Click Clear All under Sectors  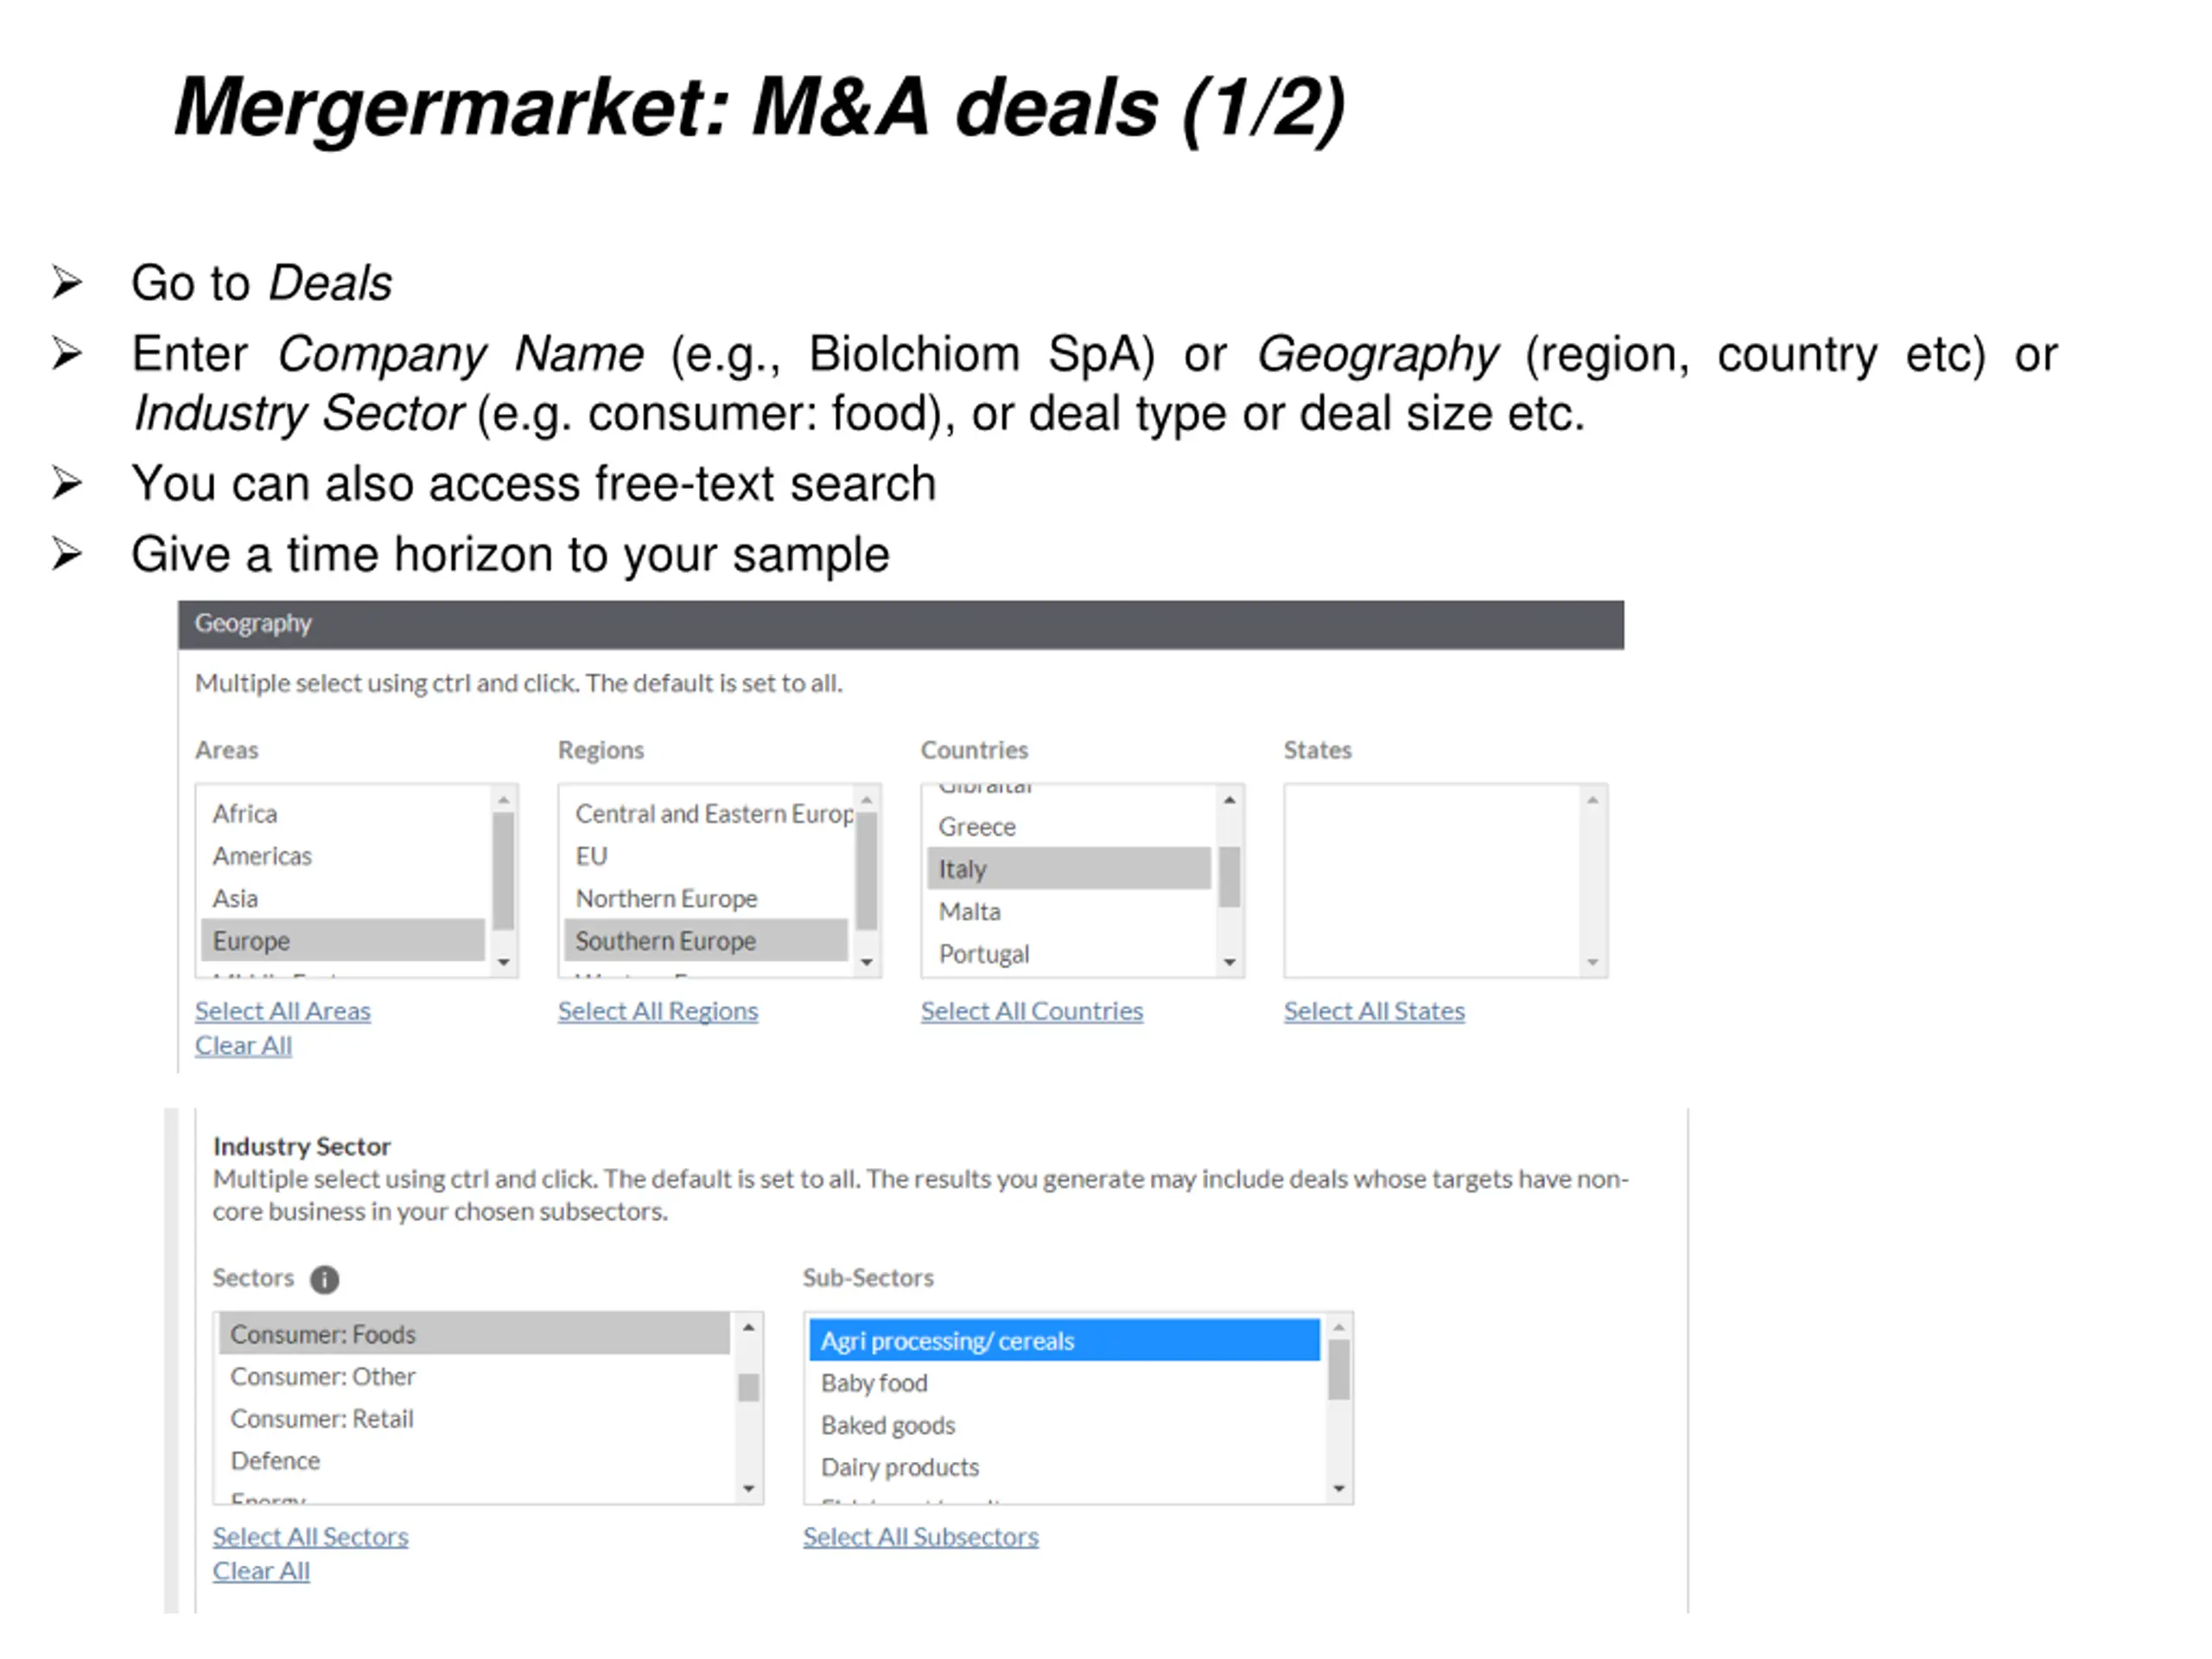tap(261, 1571)
